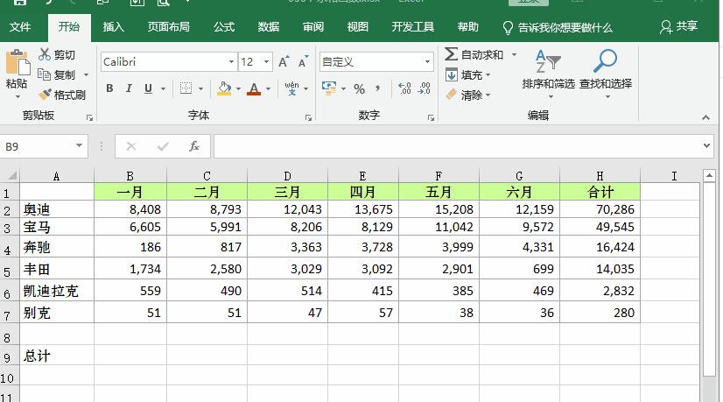Open font color dropdown arrow
The image size is (723, 402).
point(268,88)
